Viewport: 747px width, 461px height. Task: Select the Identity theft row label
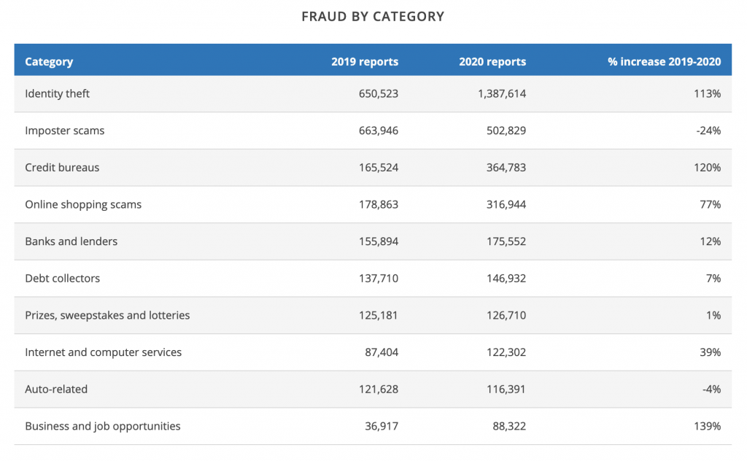[x=58, y=94]
